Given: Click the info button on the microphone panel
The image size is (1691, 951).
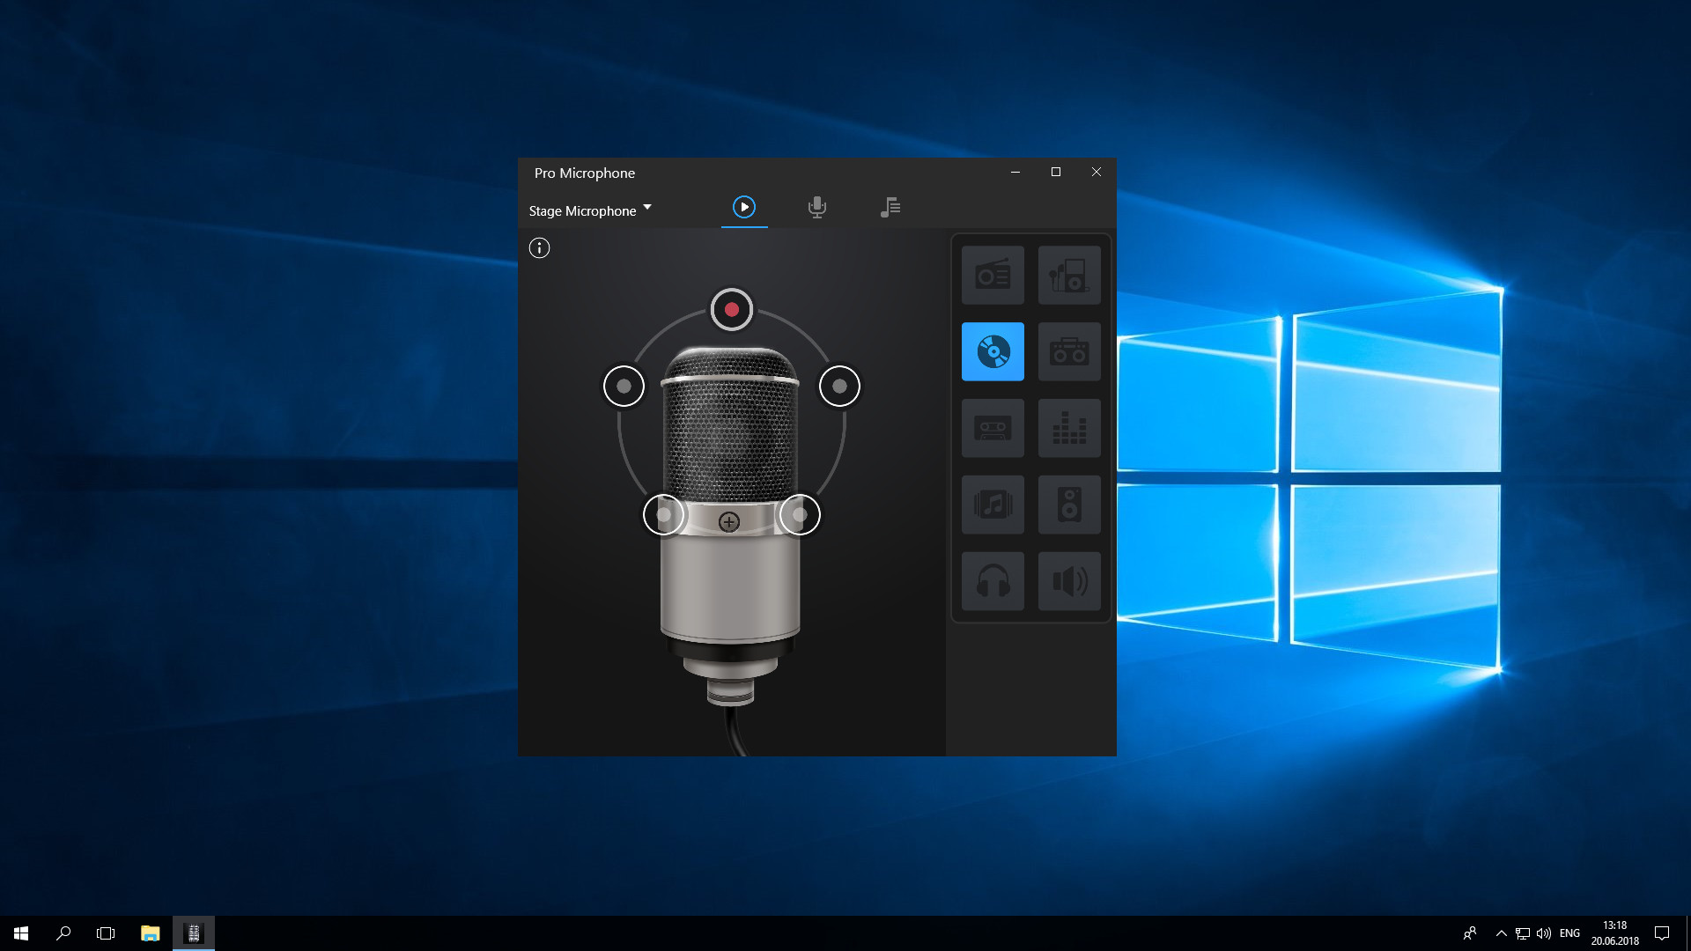Looking at the screenshot, I should [538, 248].
